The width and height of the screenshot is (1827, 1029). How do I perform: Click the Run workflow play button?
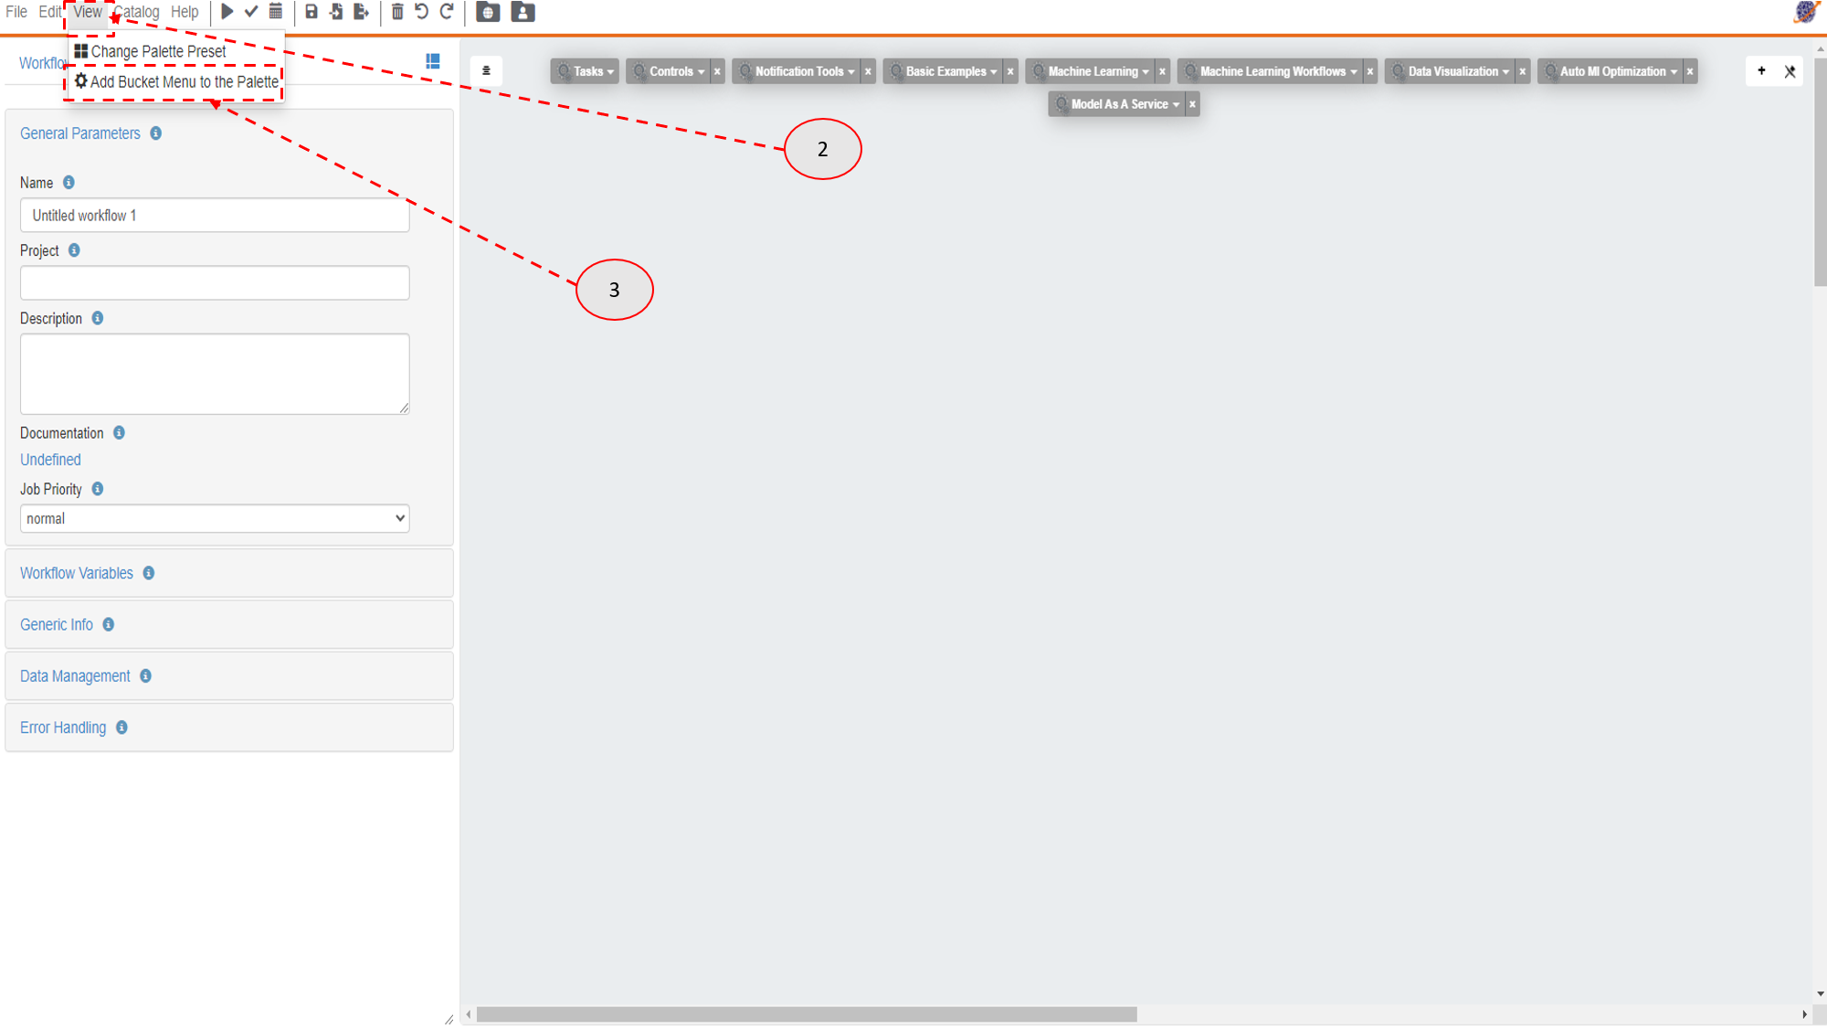[226, 13]
